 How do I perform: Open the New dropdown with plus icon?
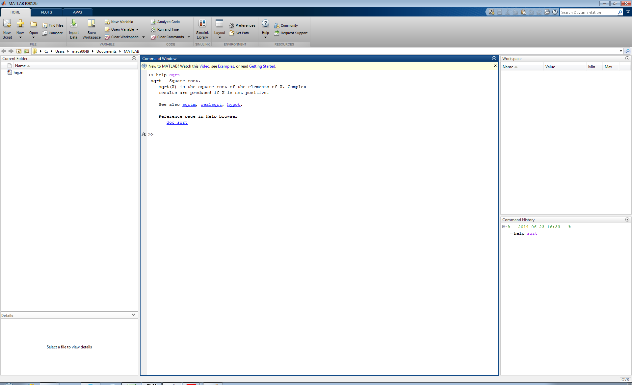coord(20,29)
